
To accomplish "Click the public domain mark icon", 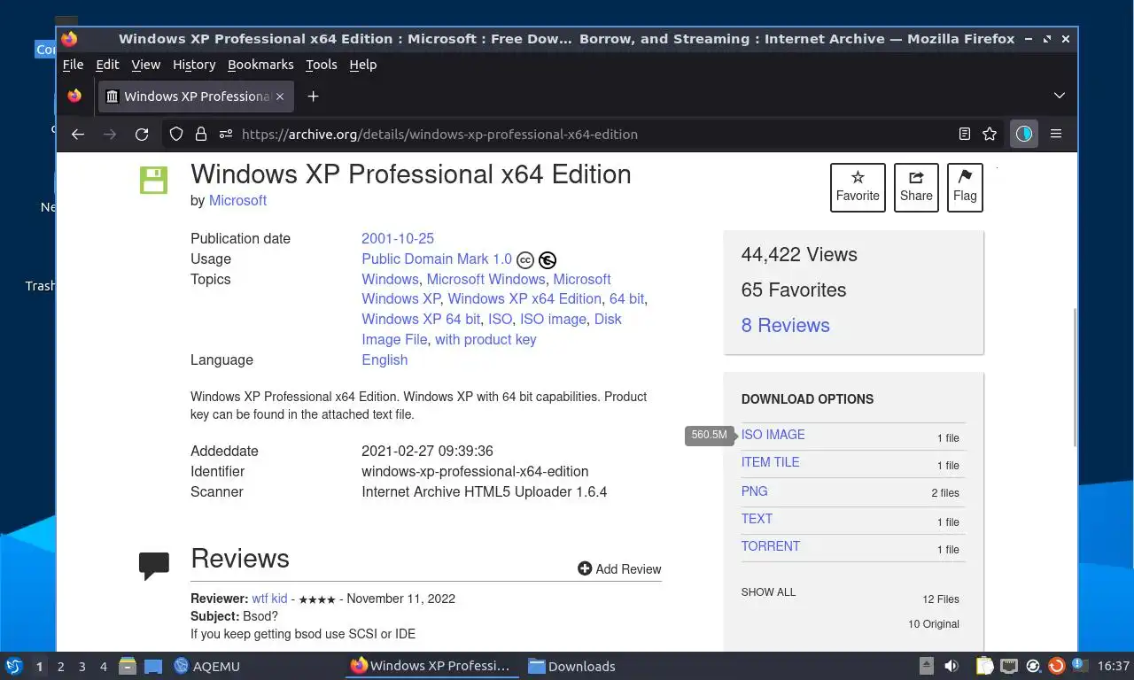I will [548, 260].
